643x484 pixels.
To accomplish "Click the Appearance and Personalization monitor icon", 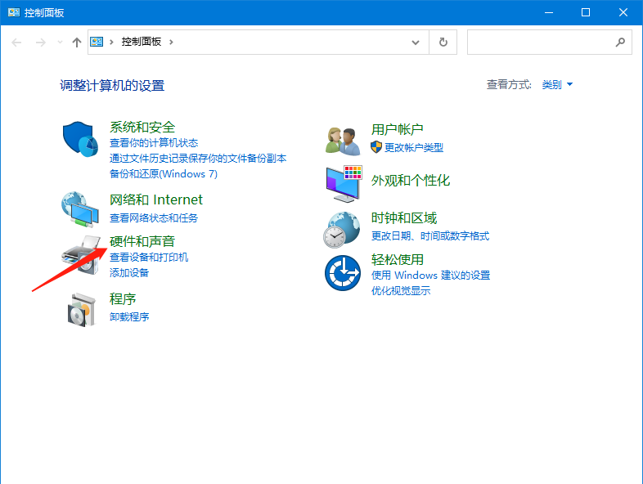I will pos(343,183).
